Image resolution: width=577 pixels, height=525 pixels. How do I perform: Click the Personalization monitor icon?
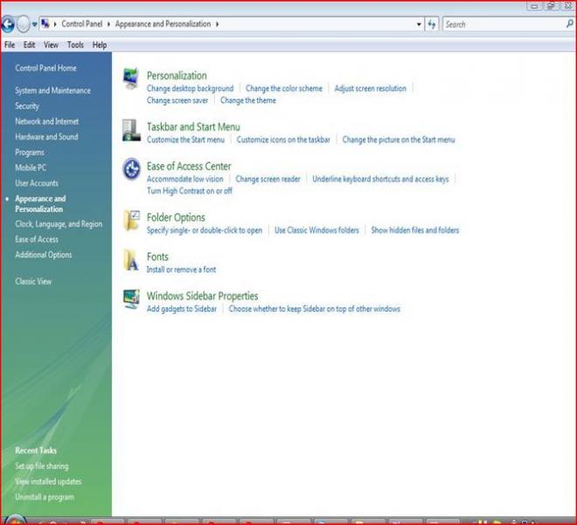[x=131, y=78]
